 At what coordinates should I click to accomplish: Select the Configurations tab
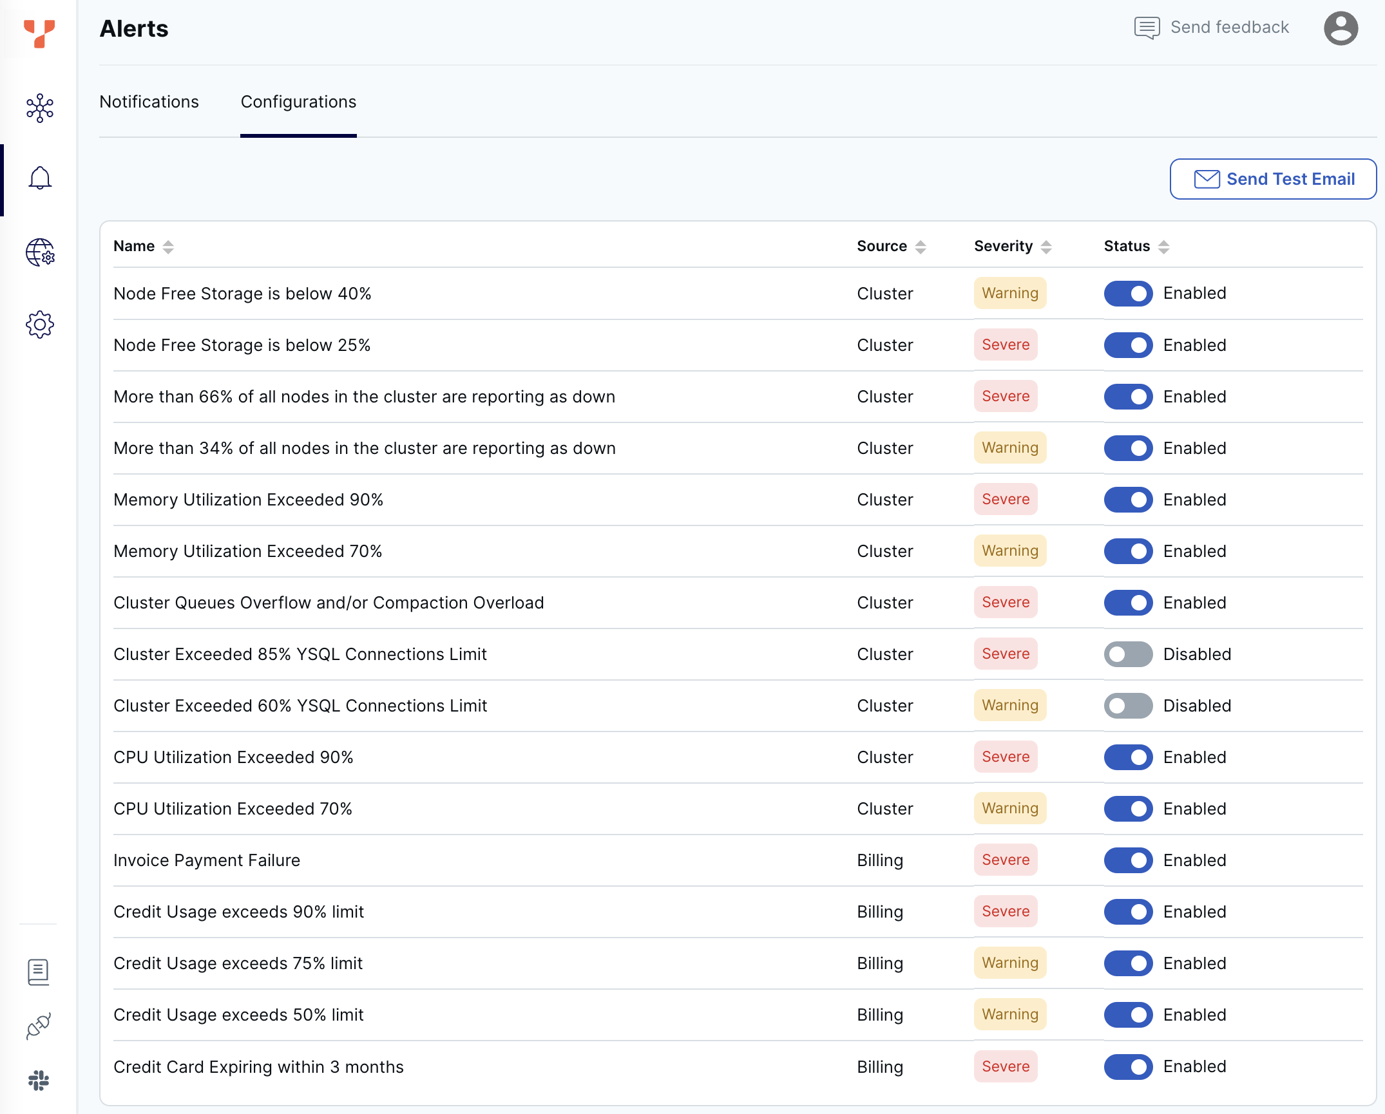click(298, 102)
